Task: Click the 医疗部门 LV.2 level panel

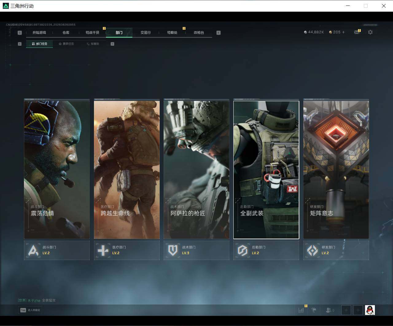Action: pyautogui.click(x=127, y=250)
